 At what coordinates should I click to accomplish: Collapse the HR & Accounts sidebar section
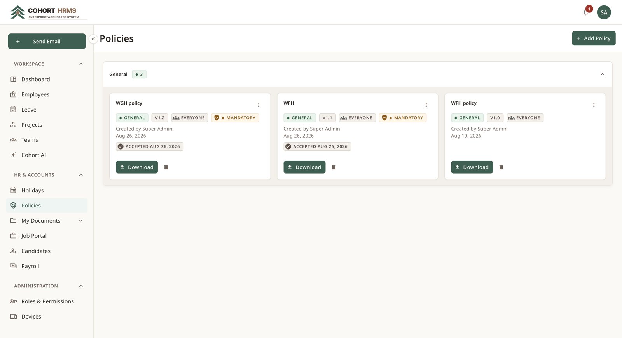pyautogui.click(x=81, y=175)
